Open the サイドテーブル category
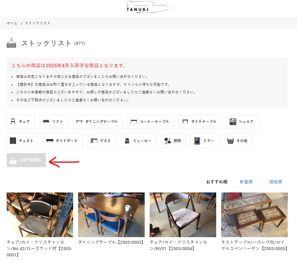Image resolution: width=297 pixels, height=262 pixels. [200, 122]
